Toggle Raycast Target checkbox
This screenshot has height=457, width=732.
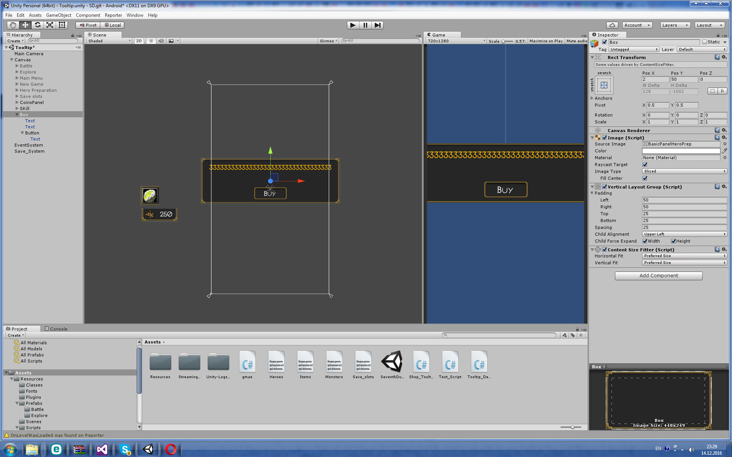(x=645, y=165)
